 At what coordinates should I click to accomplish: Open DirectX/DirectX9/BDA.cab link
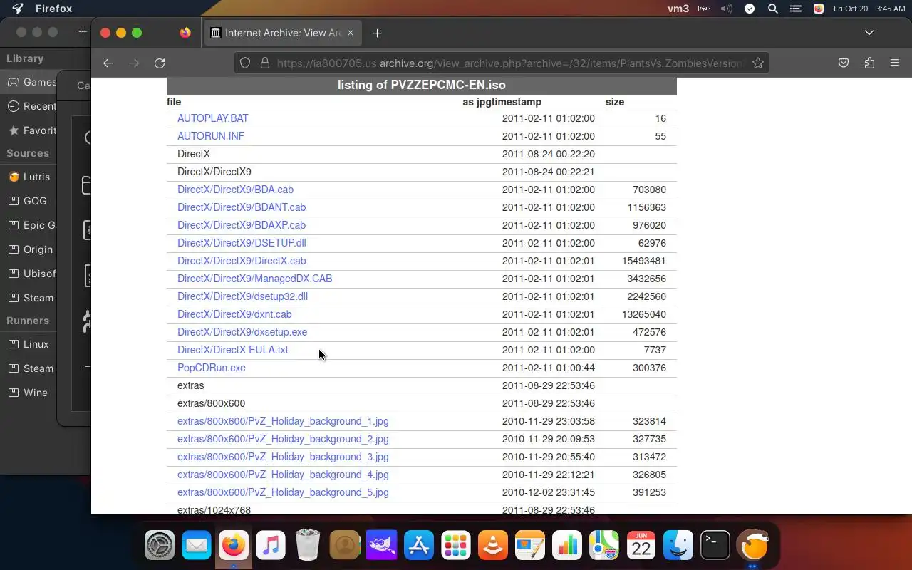pyautogui.click(x=235, y=190)
